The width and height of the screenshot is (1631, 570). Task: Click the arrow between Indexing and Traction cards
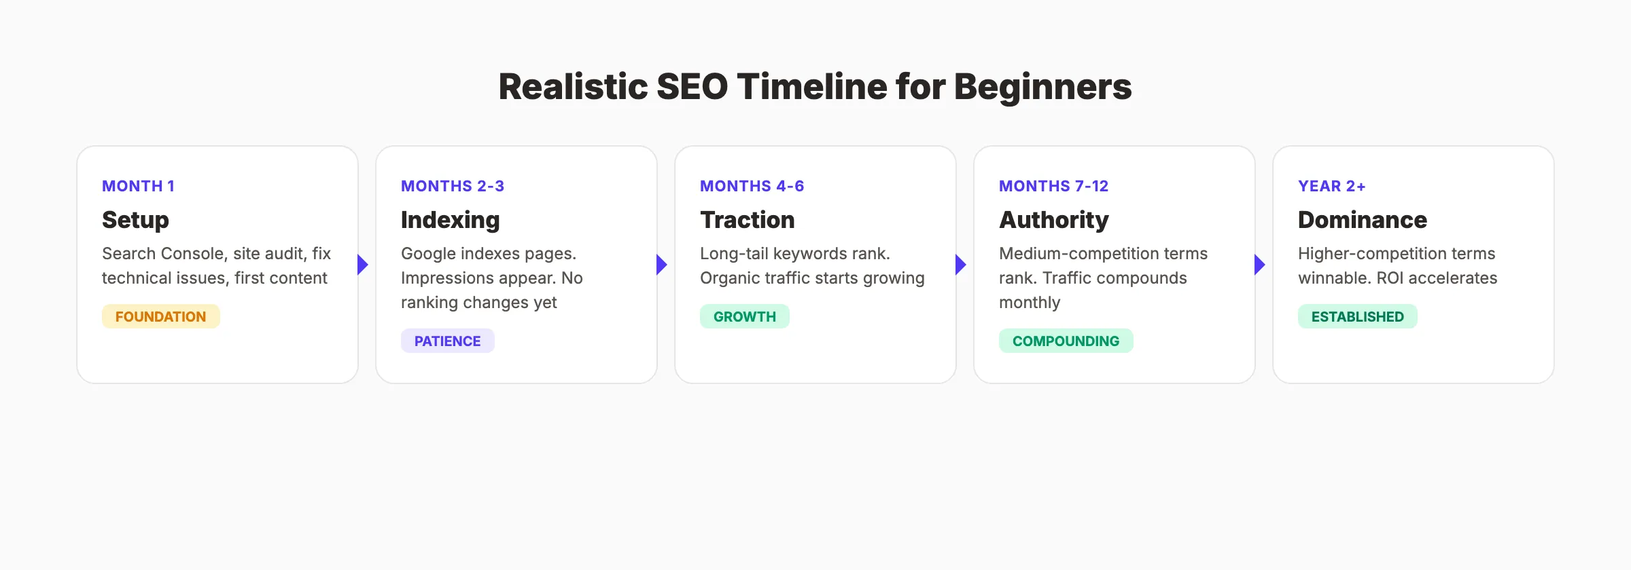(x=661, y=265)
